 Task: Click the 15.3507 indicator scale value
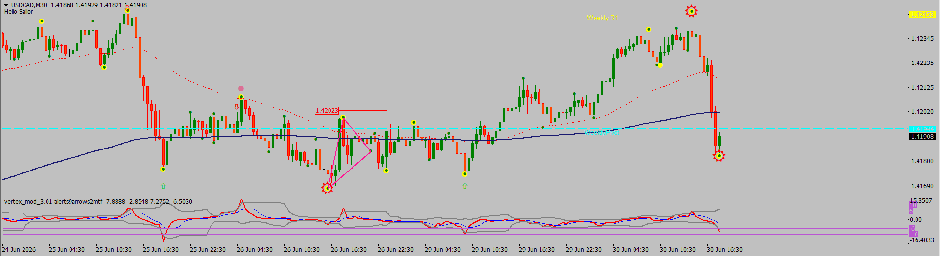(x=920, y=201)
